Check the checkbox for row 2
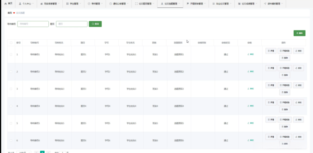The height and width of the screenshot is (153, 313). coord(11,71)
